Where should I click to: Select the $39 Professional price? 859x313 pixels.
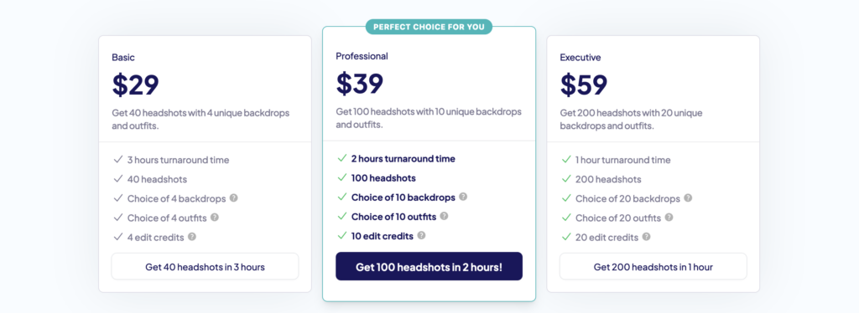(x=359, y=84)
